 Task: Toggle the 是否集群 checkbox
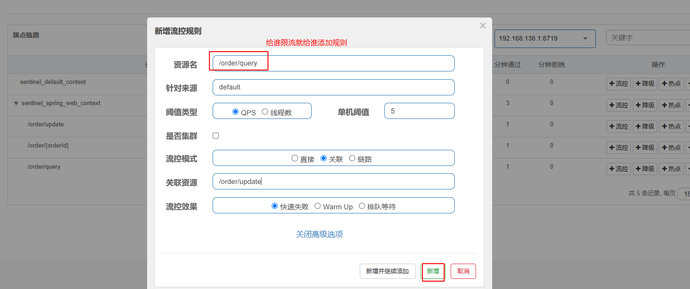click(x=215, y=136)
